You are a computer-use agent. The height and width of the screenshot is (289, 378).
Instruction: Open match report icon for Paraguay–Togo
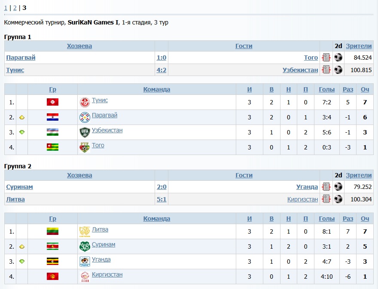click(326, 58)
